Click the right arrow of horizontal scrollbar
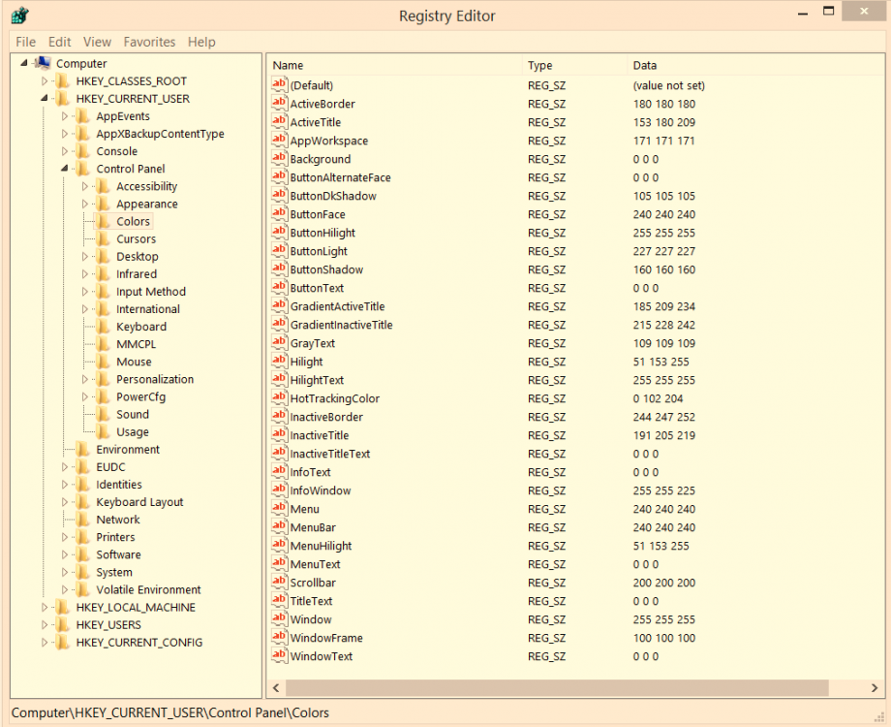Screen dimensions: 891x727 point(875,688)
